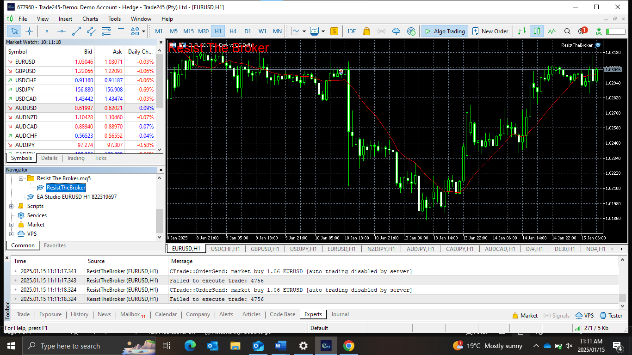Open the Charts menu
Screen dimensions: 632x355
(90, 19)
